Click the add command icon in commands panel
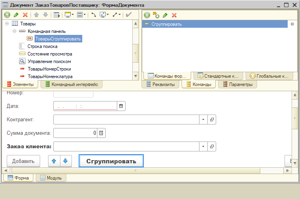 [x=147, y=15]
